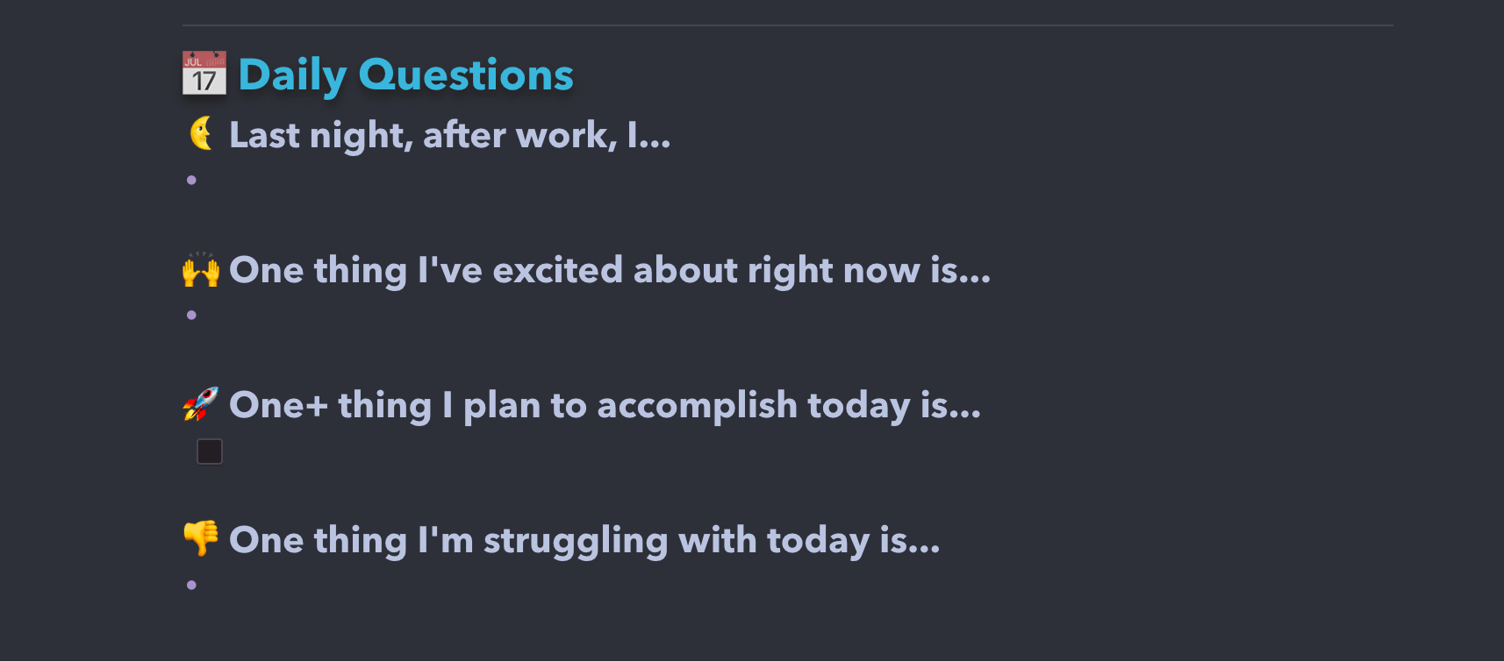Click the thumbs down emoji
Viewport: 1504px width, 661px height.
[201, 538]
